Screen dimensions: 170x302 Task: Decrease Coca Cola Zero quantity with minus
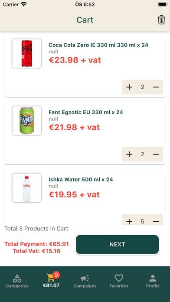[156, 87]
